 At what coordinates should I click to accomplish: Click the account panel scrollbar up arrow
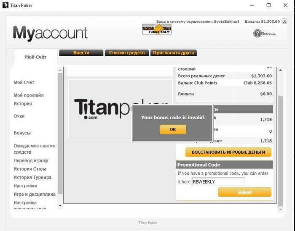(280, 70)
